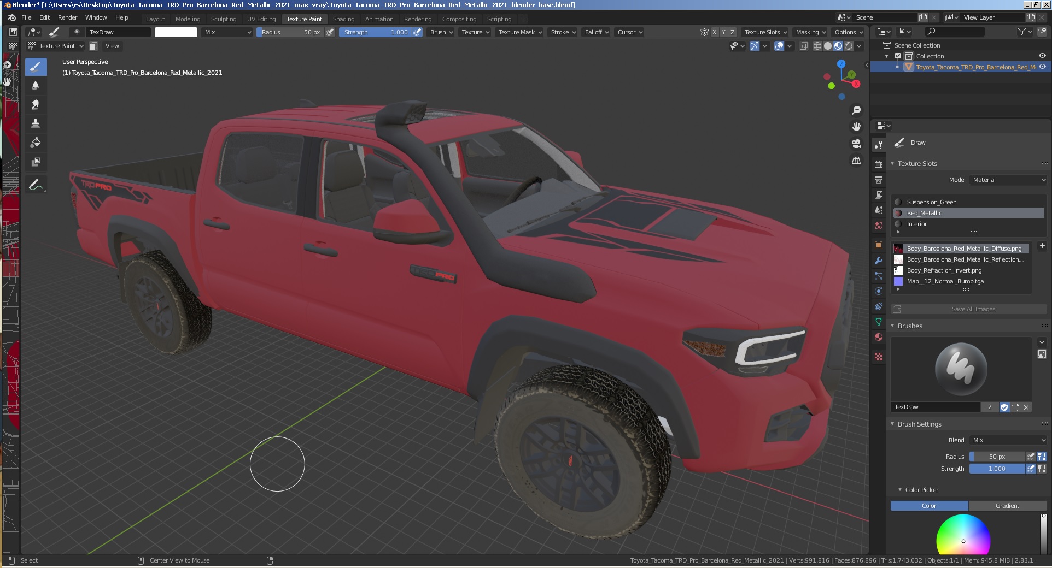The image size is (1052, 568).
Task: Open Object properties tab
Action: (879, 245)
